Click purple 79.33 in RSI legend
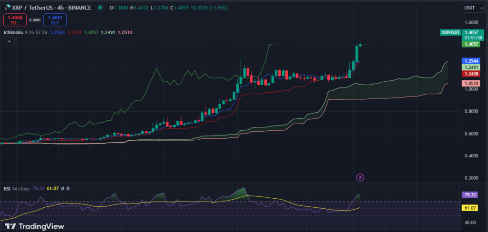This screenshot has width=488, height=232. point(38,188)
